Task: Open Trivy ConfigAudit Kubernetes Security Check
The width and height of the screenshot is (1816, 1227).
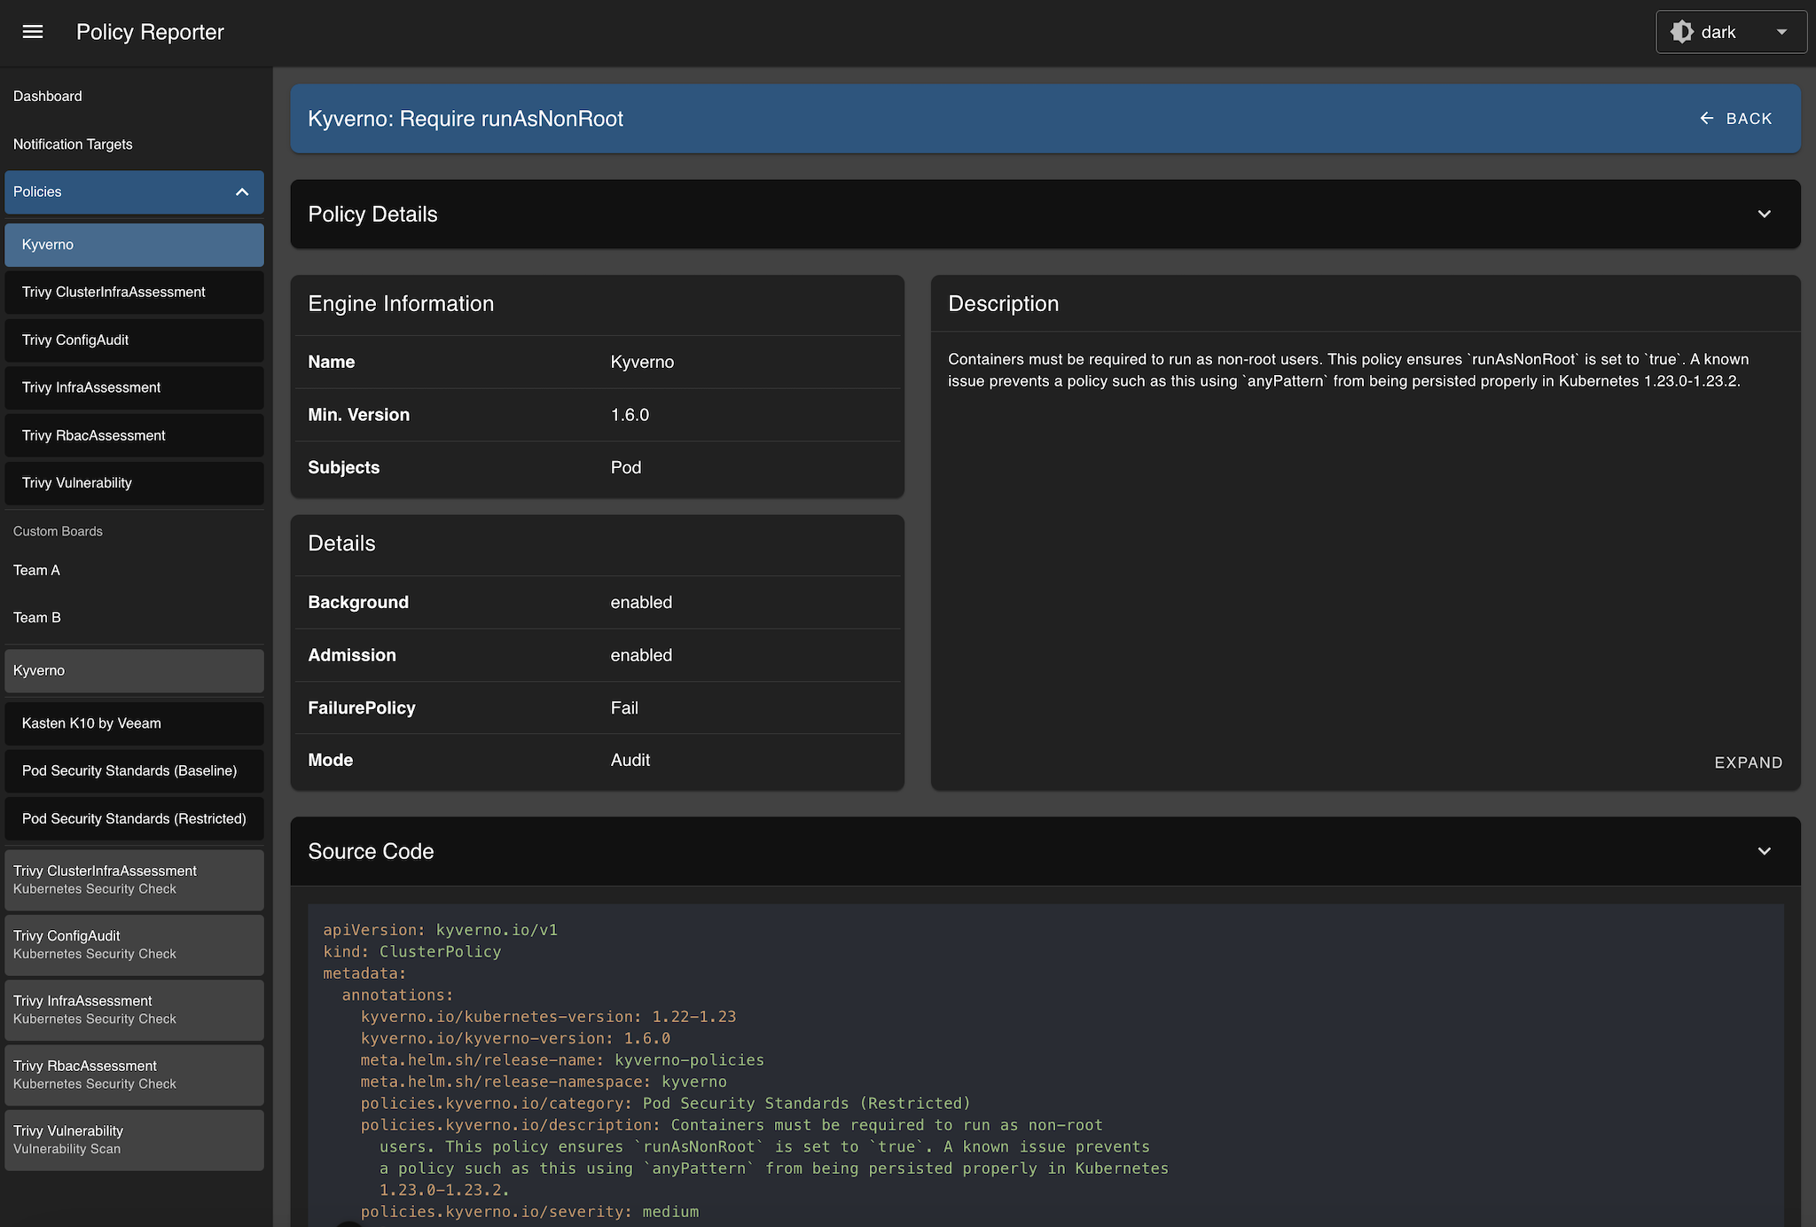Action: (x=134, y=945)
